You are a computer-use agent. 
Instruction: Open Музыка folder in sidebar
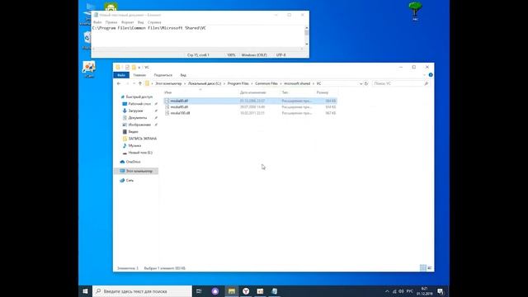pyautogui.click(x=134, y=145)
